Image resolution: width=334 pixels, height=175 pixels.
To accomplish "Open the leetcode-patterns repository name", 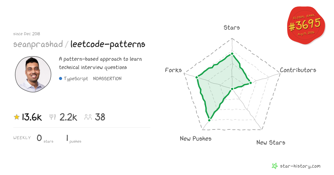I will click(108, 44).
